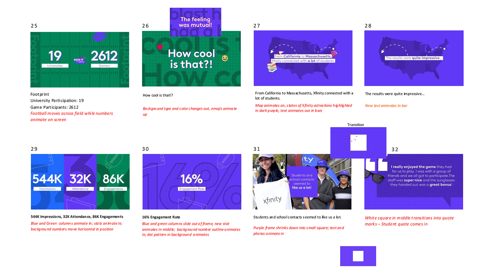
Task: Click frame number 28 label
Action: pyautogui.click(x=368, y=26)
